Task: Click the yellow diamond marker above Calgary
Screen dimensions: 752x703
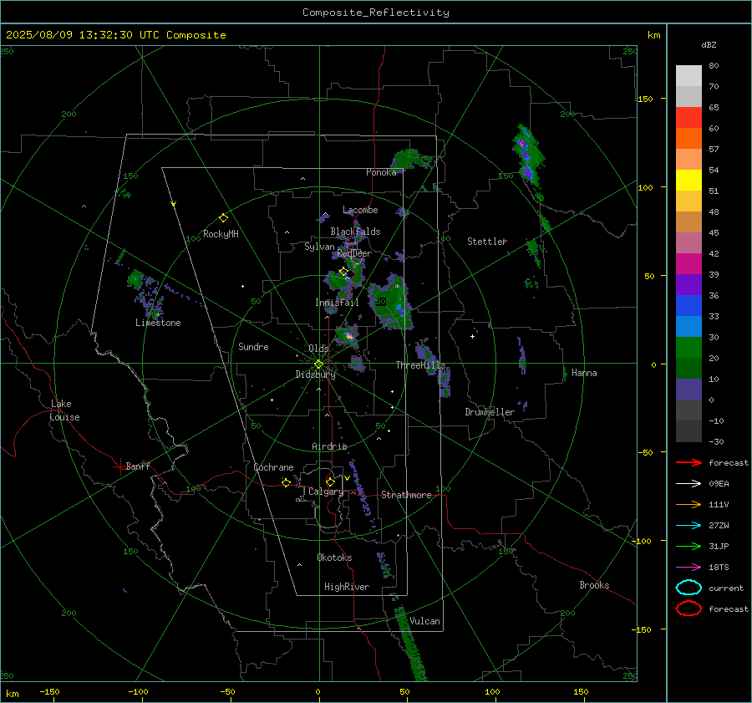Action: click(330, 481)
